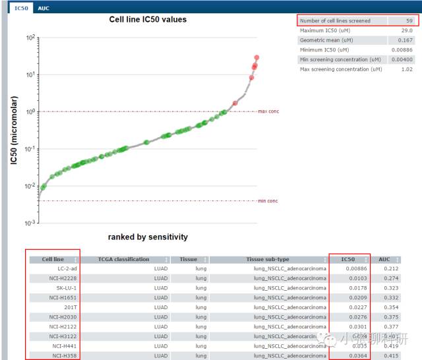Click the red point just above max conc
Viewport: 422px width, 360px height.
coord(235,103)
